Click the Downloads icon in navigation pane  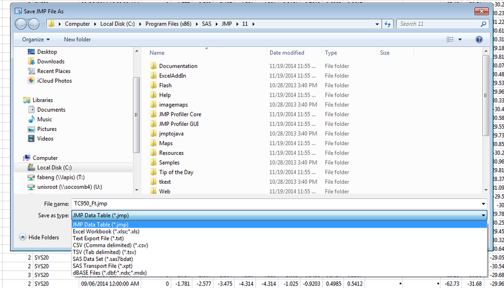(x=31, y=61)
